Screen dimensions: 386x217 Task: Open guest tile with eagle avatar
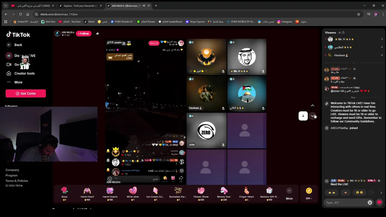click(206, 57)
